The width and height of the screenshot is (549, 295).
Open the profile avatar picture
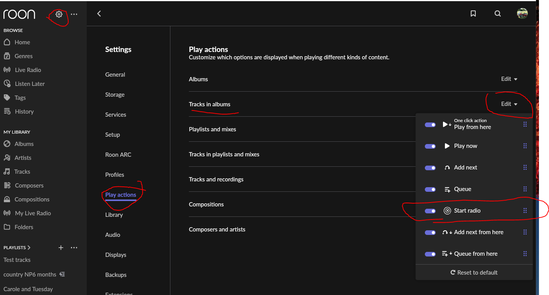[522, 13]
